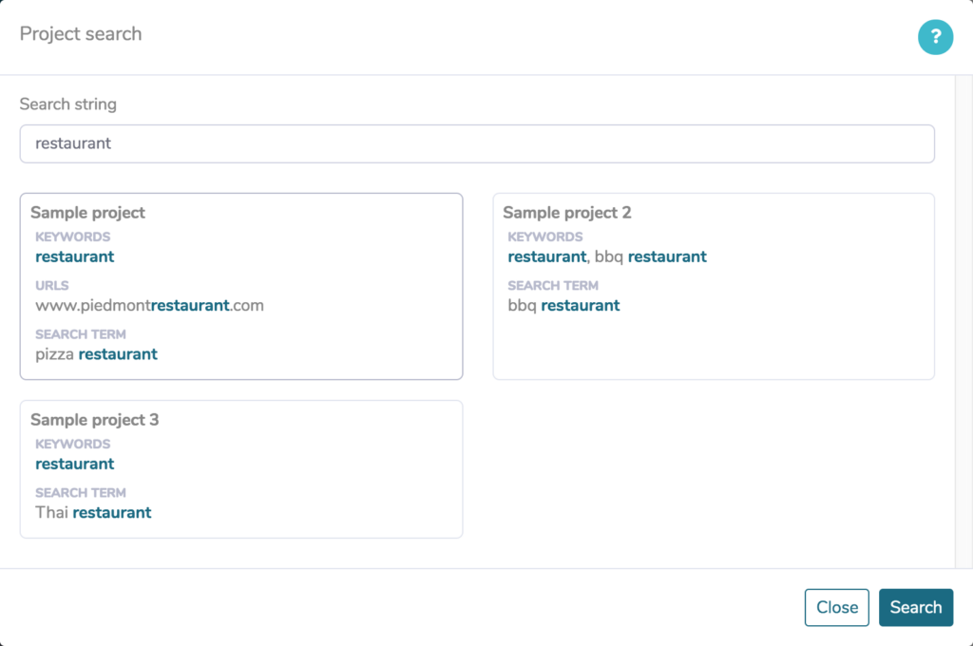Click restaurant keyword in Sample project 3
The height and width of the screenshot is (646, 973).
(74, 465)
